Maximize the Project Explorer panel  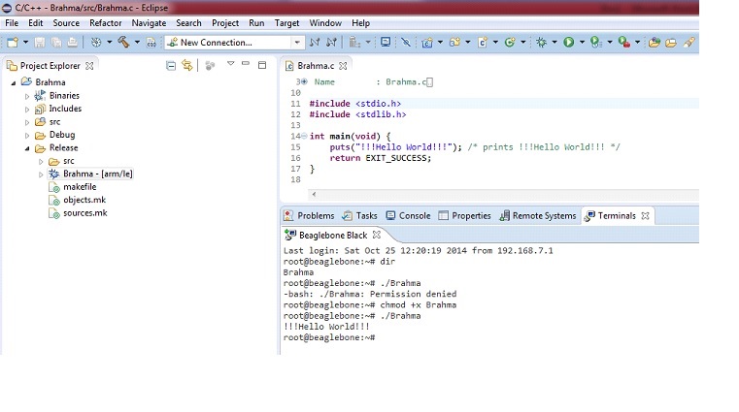pyautogui.click(x=262, y=65)
